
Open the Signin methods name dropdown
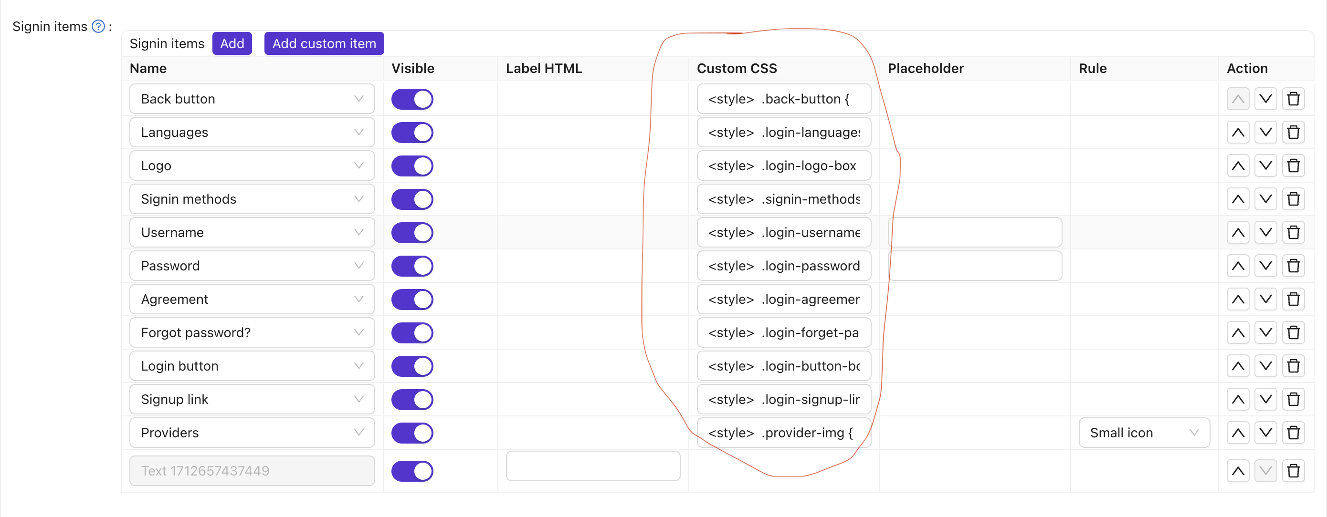point(252,199)
